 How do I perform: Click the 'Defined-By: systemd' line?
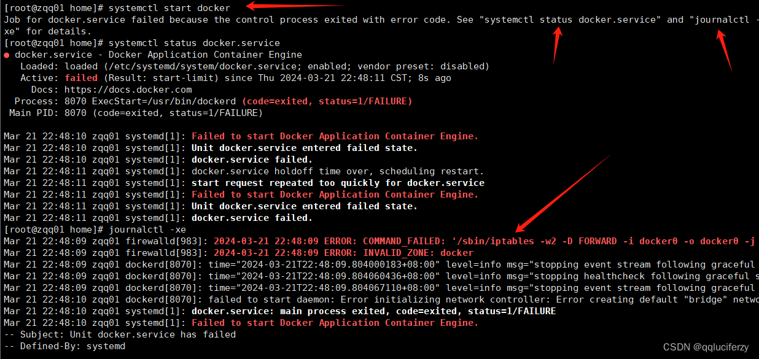[x=64, y=346]
